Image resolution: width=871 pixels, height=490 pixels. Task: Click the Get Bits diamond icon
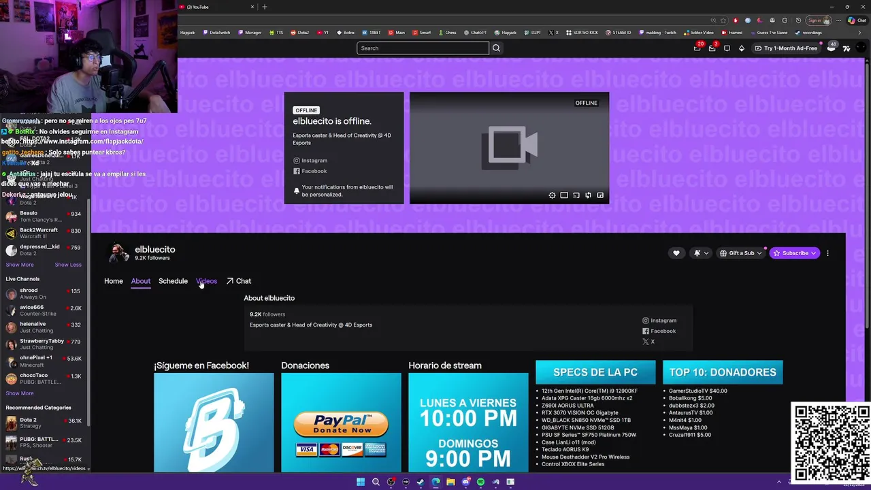pos(742,48)
